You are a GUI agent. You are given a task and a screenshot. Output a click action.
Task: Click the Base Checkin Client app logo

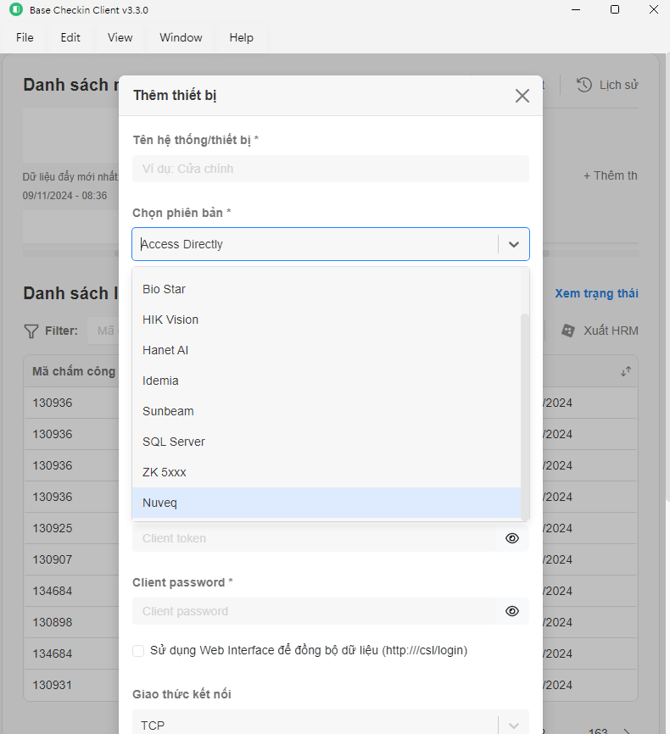[15, 10]
